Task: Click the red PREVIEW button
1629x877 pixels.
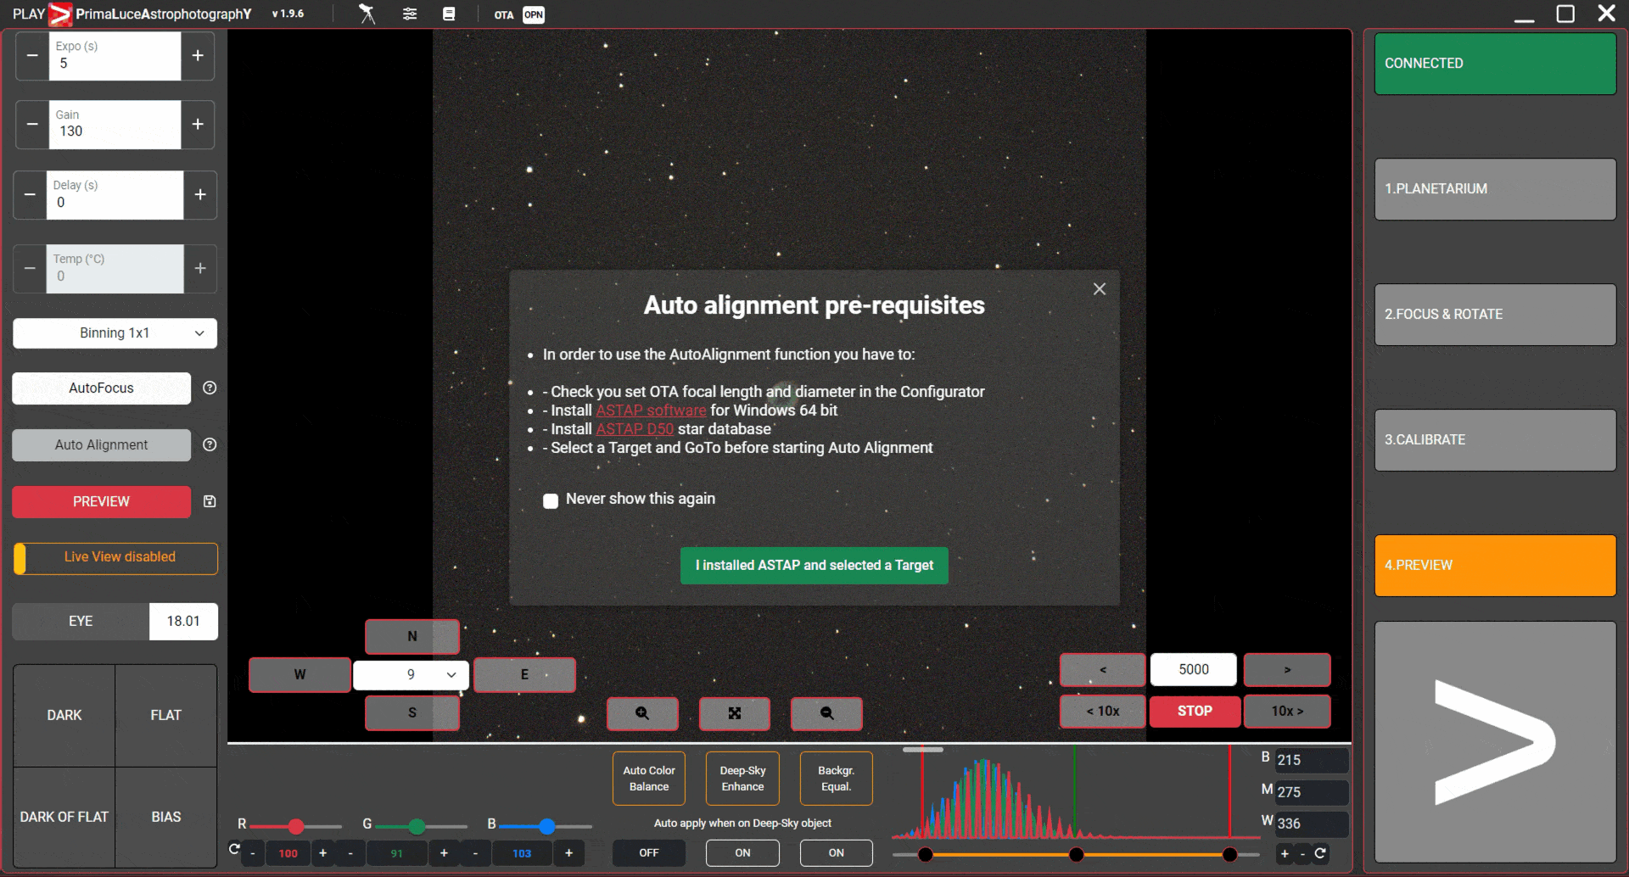Action: click(102, 502)
